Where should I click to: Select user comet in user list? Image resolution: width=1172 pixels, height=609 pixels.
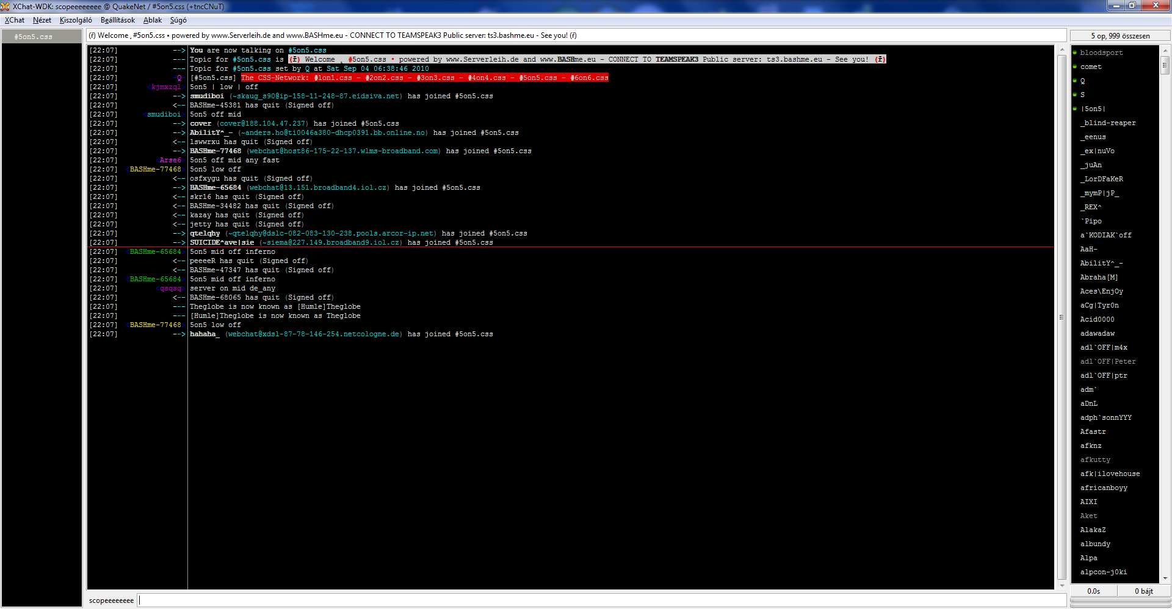click(x=1090, y=67)
